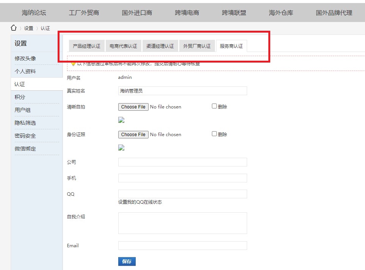Go to 外贸厂商认证 tab
The height and width of the screenshot is (270, 365).
[197, 46]
